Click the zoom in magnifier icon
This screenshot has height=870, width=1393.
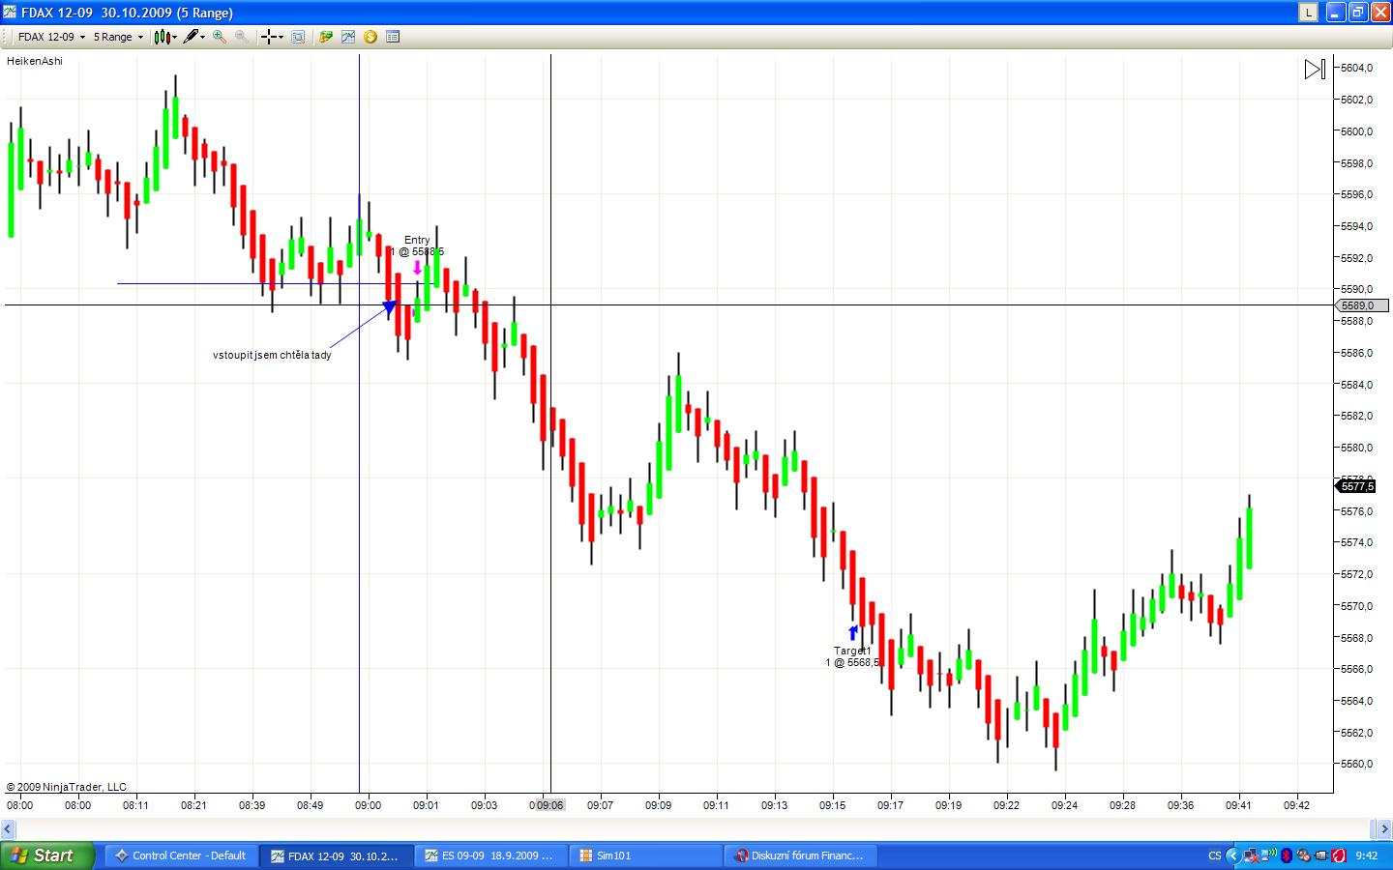point(220,37)
